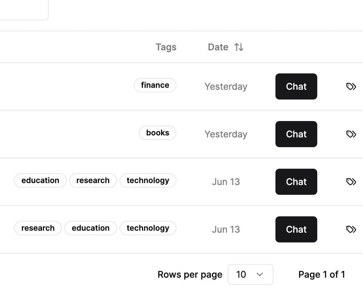The height and width of the screenshot is (294, 363).
Task: Click research tag in the bottom row
Action: coord(38,228)
